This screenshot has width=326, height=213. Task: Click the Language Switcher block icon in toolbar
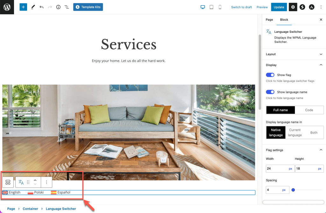pyautogui.click(x=21, y=182)
